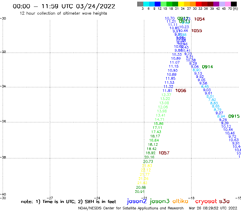Click the blue 'jason2' satellite legend label
This screenshot has width=241, height=211.
[x=137, y=201]
